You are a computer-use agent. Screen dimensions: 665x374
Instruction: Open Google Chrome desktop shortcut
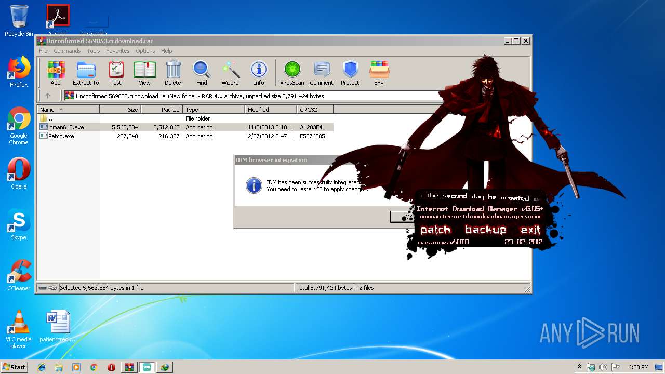[x=19, y=126]
